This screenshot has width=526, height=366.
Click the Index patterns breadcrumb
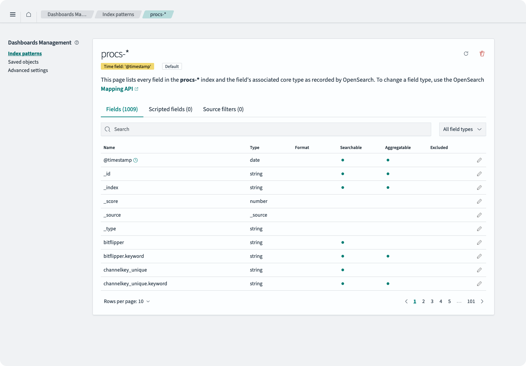click(118, 14)
